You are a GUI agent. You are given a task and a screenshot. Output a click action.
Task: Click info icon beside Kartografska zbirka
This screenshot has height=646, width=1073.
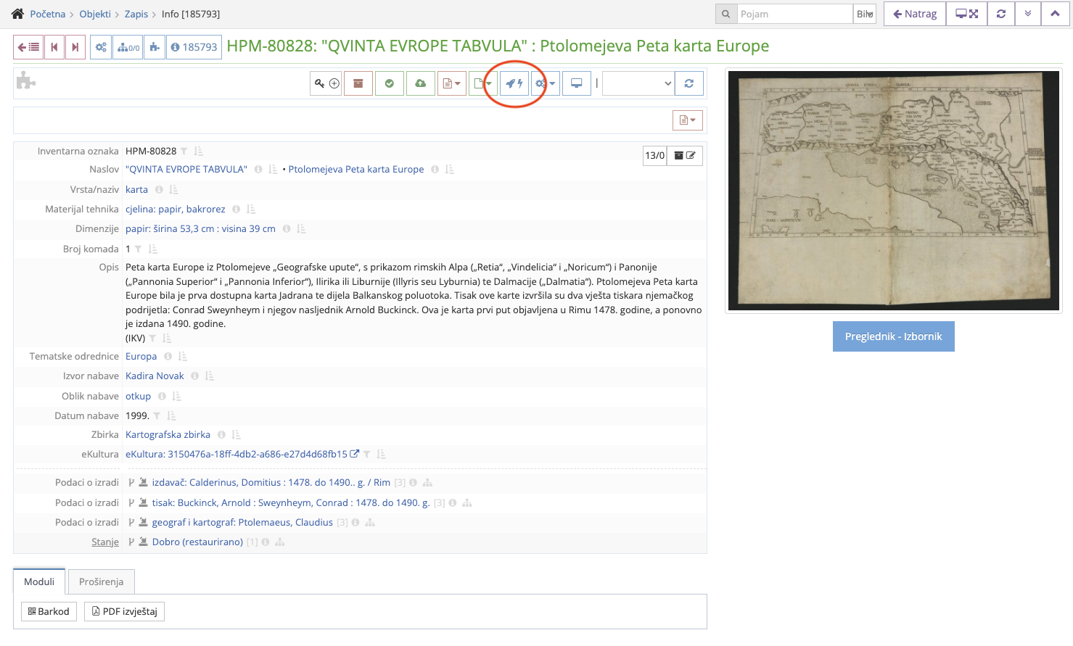click(x=221, y=435)
